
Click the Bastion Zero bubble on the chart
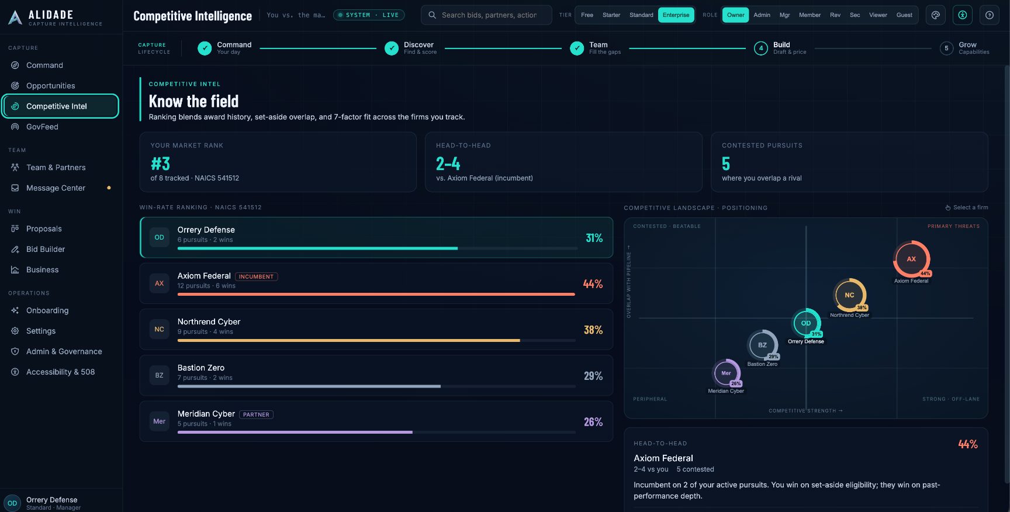coord(762,345)
